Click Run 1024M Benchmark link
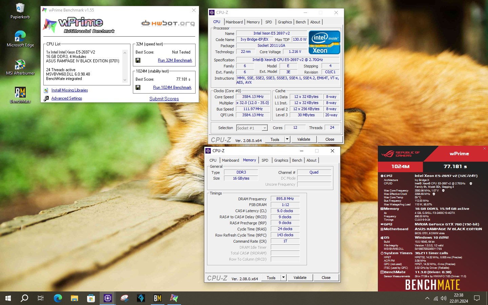This screenshot has height=305, width=488. (172, 87)
